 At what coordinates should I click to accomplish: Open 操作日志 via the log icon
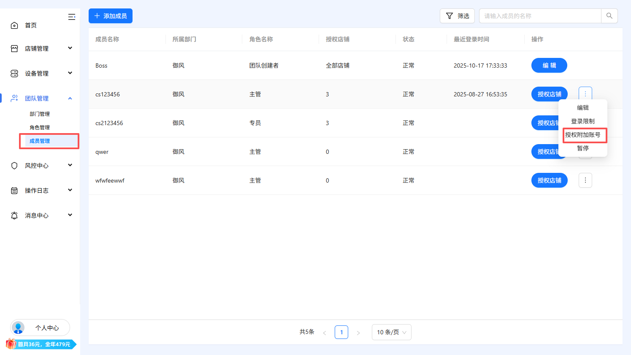[x=14, y=190]
